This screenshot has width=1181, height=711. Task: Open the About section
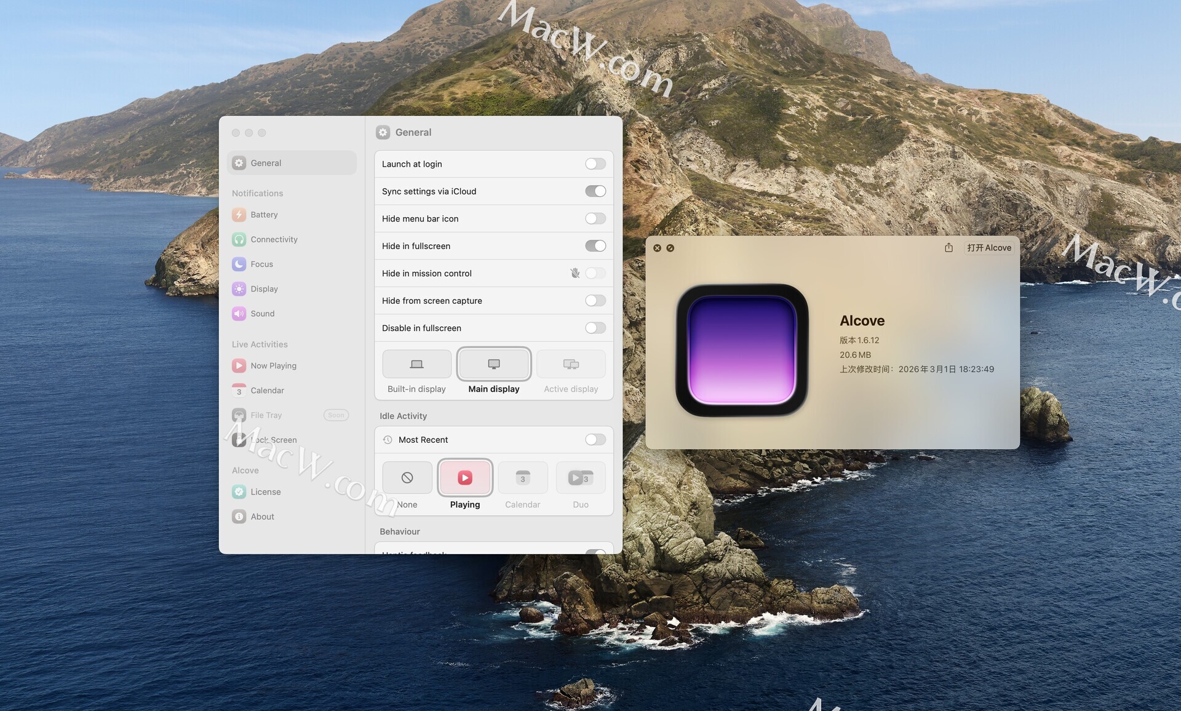click(262, 517)
